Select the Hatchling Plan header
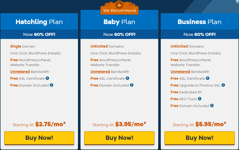The height and width of the screenshot is (150, 239). point(39,22)
